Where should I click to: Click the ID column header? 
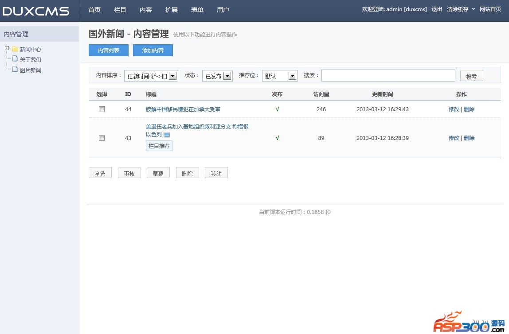point(128,94)
